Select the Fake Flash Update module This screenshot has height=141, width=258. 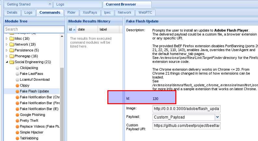pos(34,91)
